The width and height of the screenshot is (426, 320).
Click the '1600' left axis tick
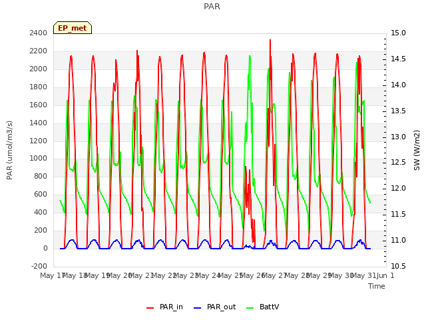click(x=39, y=105)
